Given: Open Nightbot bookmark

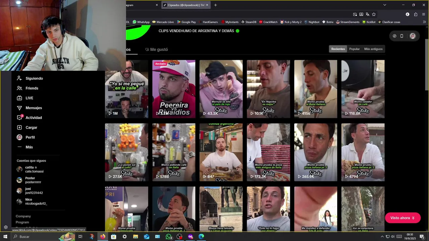Looking at the screenshot, I should (312, 22).
